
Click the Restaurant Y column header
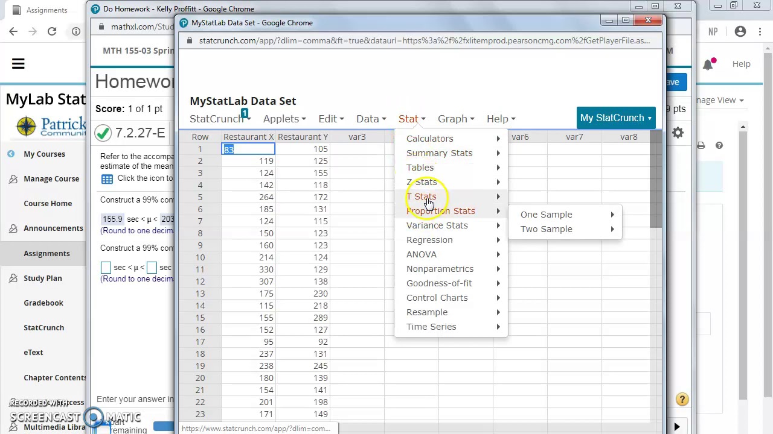[x=303, y=137]
